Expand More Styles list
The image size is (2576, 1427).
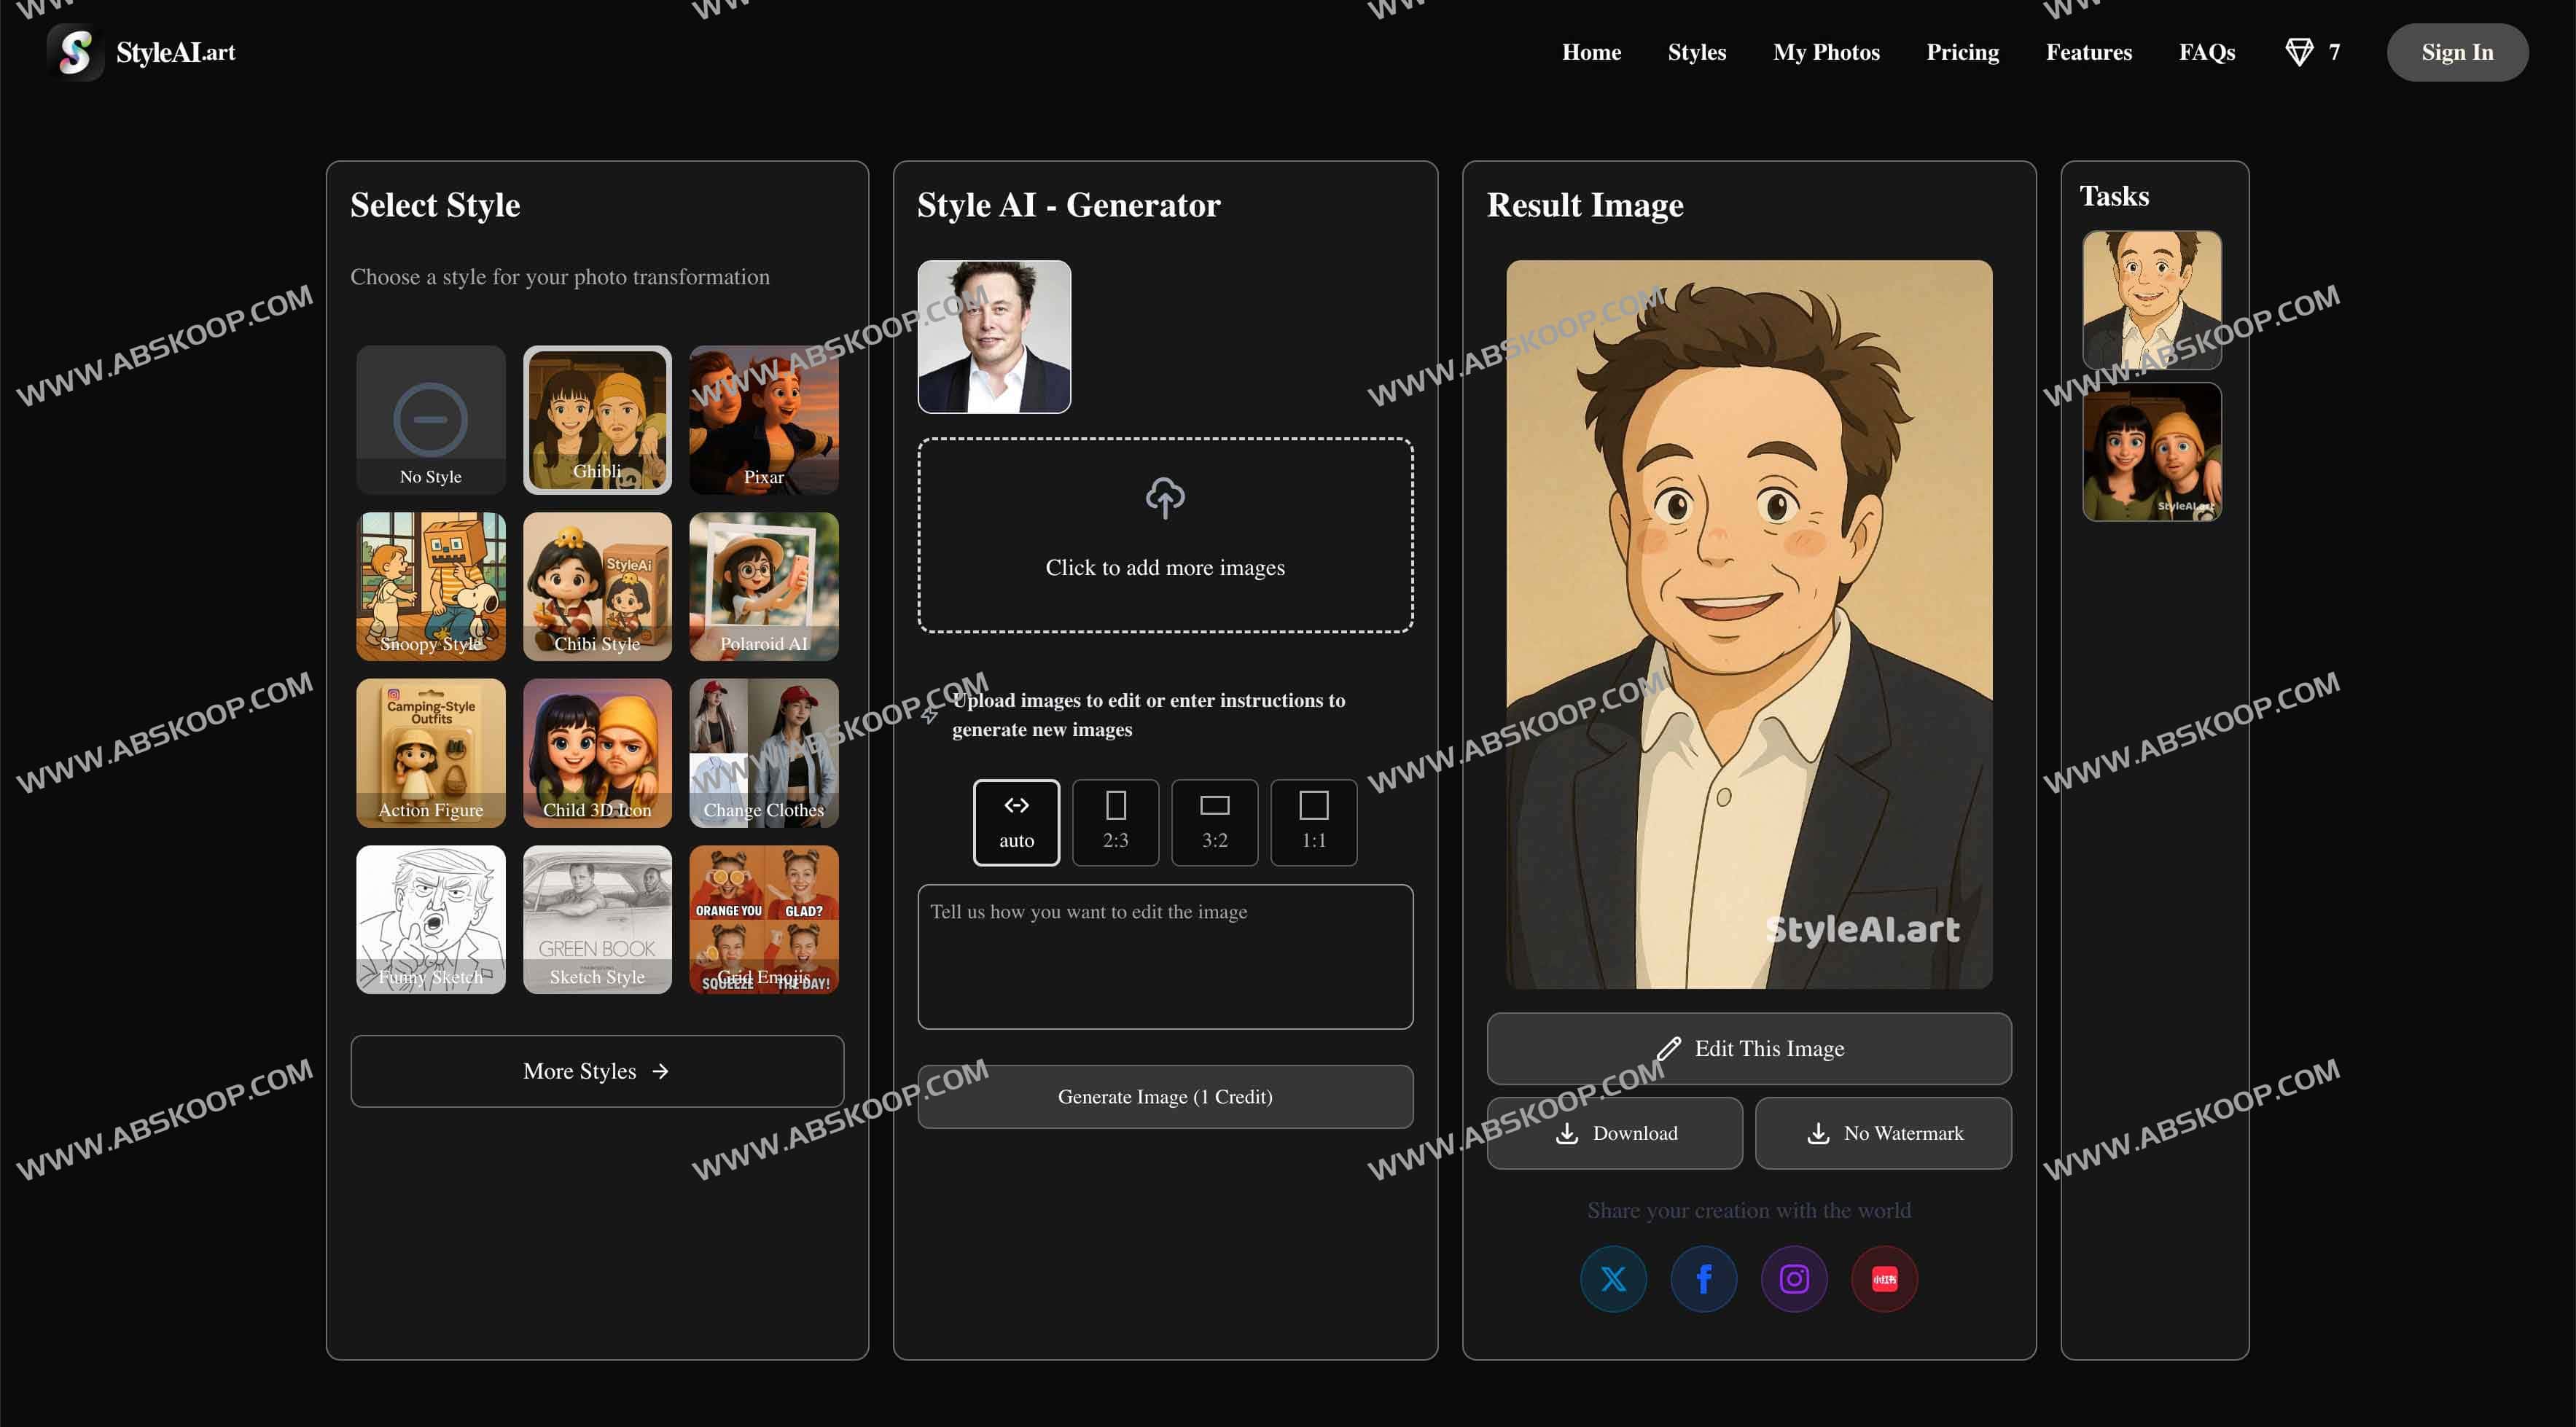[x=597, y=1071]
